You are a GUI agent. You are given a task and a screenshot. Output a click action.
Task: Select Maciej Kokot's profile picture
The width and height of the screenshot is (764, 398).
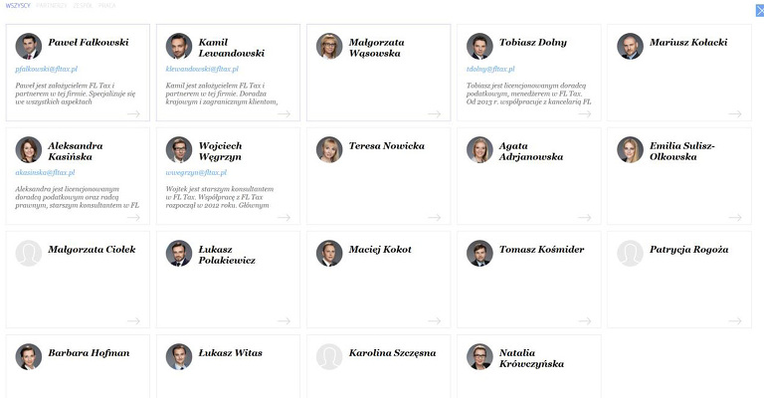pyautogui.click(x=329, y=253)
